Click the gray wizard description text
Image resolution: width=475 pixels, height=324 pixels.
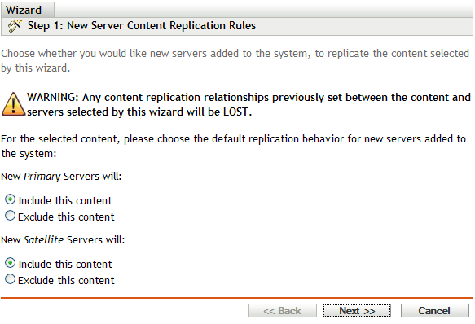[x=235, y=60]
